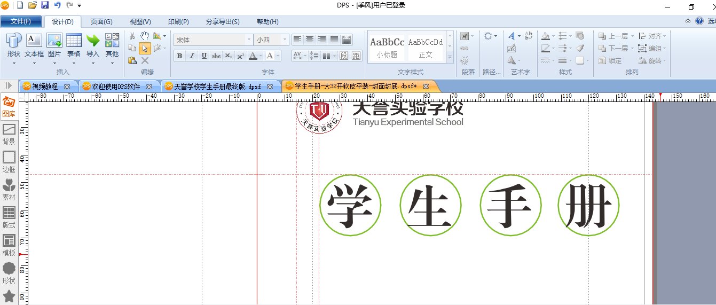Toggle underline text formatting
This screenshot has height=305, width=716.
tap(204, 56)
